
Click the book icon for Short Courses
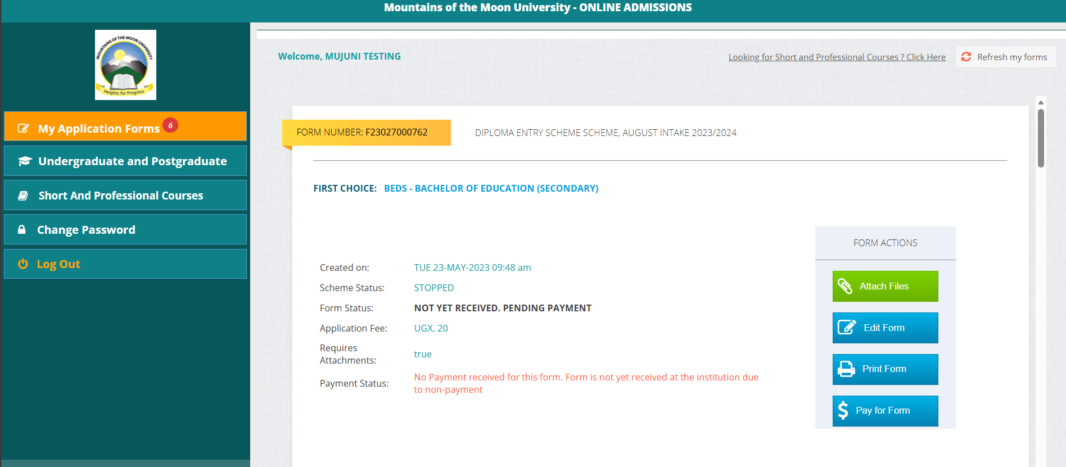coord(23,196)
